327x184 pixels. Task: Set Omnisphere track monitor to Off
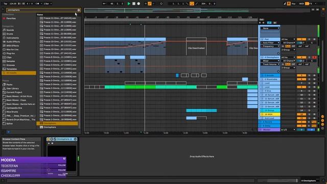(293, 64)
